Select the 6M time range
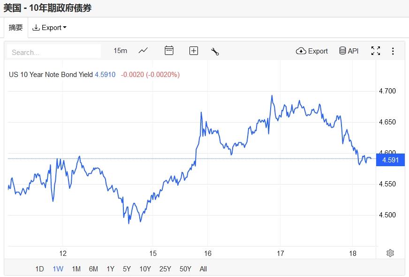Viewport: 409px width, 277px height. click(93, 269)
